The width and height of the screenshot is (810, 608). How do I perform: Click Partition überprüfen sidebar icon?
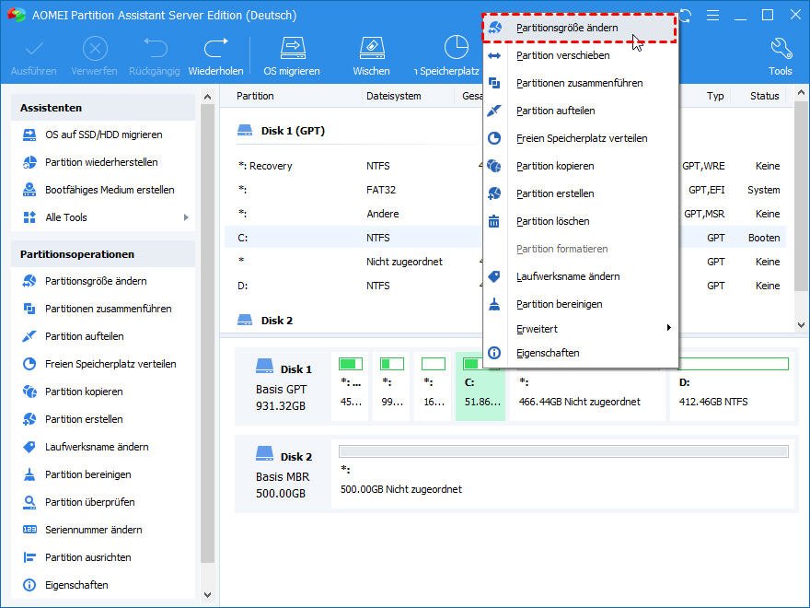pyautogui.click(x=29, y=502)
